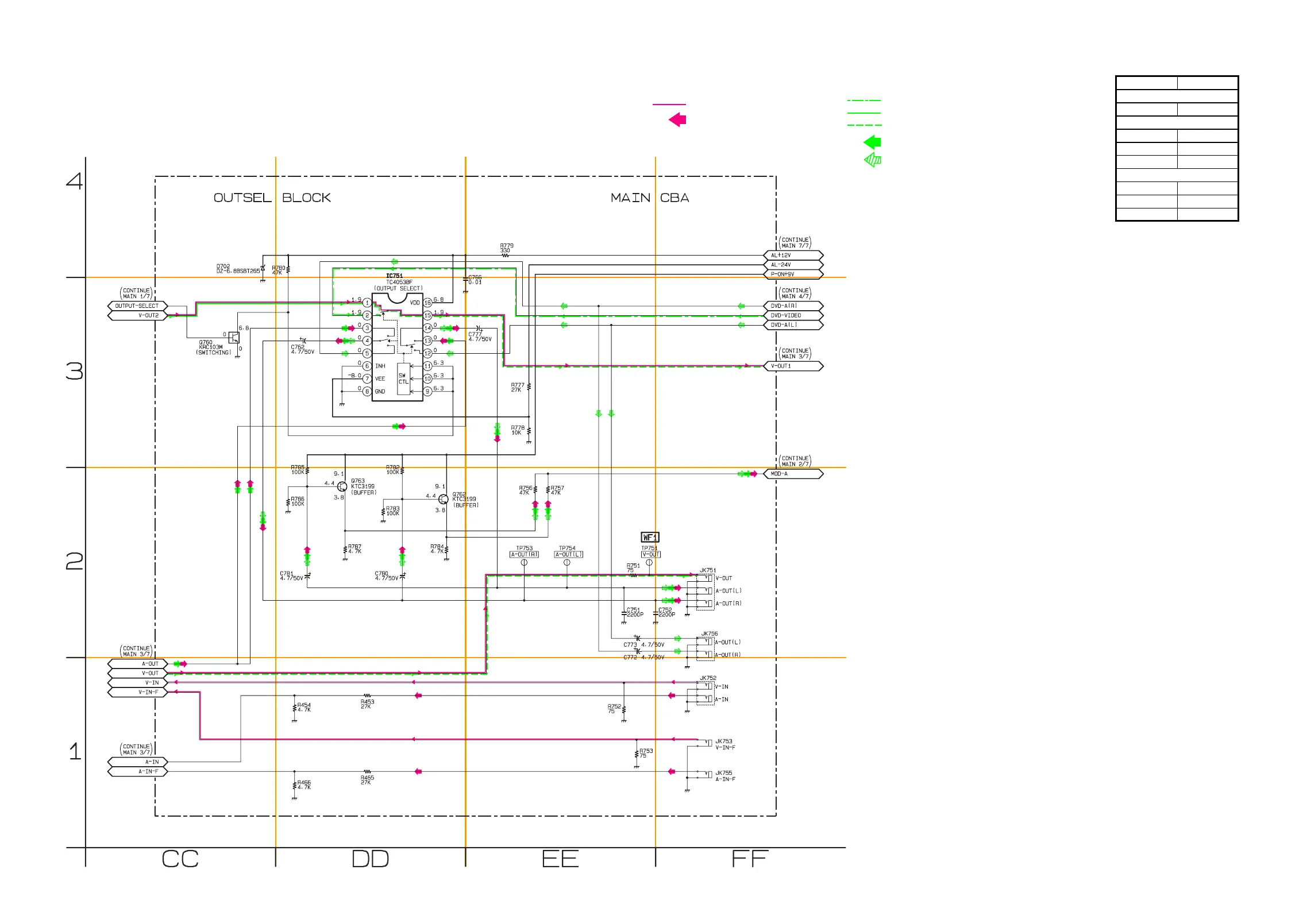Click the TP753 A-OUT(R) test point label

[x=524, y=554]
